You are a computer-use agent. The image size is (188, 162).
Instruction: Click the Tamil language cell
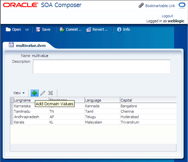click(102, 111)
